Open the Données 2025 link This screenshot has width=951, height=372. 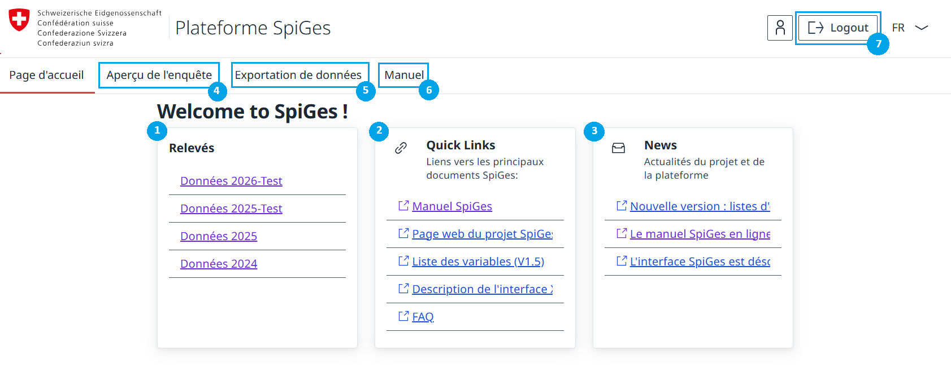pyautogui.click(x=219, y=236)
